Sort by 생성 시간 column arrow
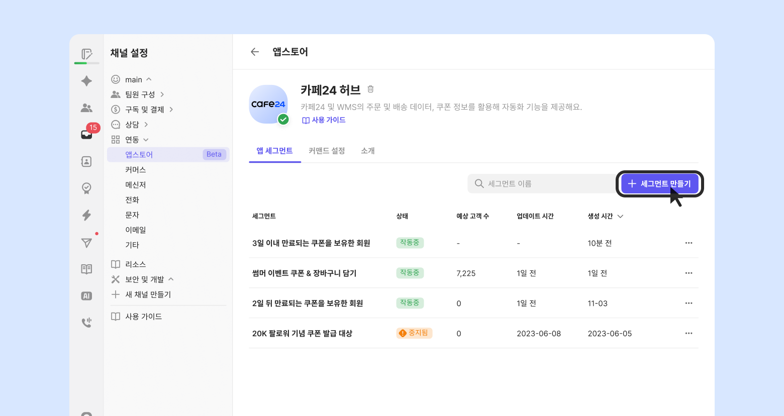 tap(620, 217)
